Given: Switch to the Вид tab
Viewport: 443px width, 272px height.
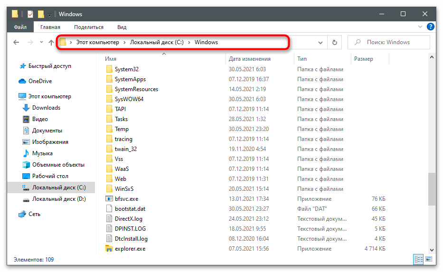Looking at the screenshot, I should click(x=122, y=27).
